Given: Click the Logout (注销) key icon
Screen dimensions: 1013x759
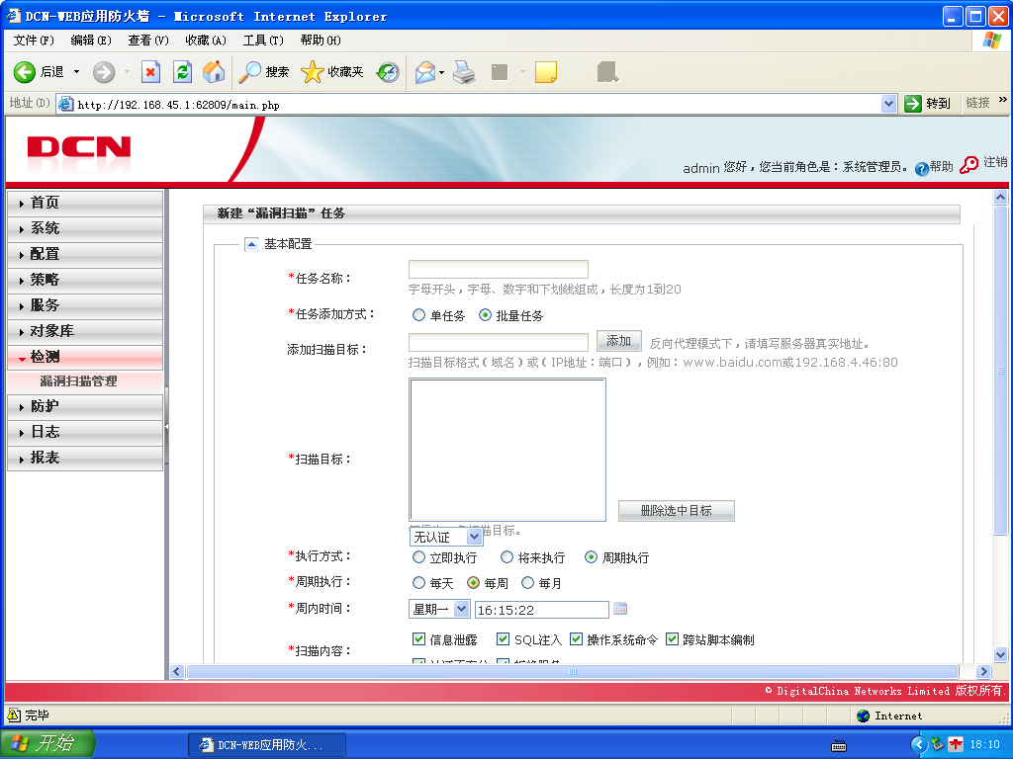Looking at the screenshot, I should 968,165.
